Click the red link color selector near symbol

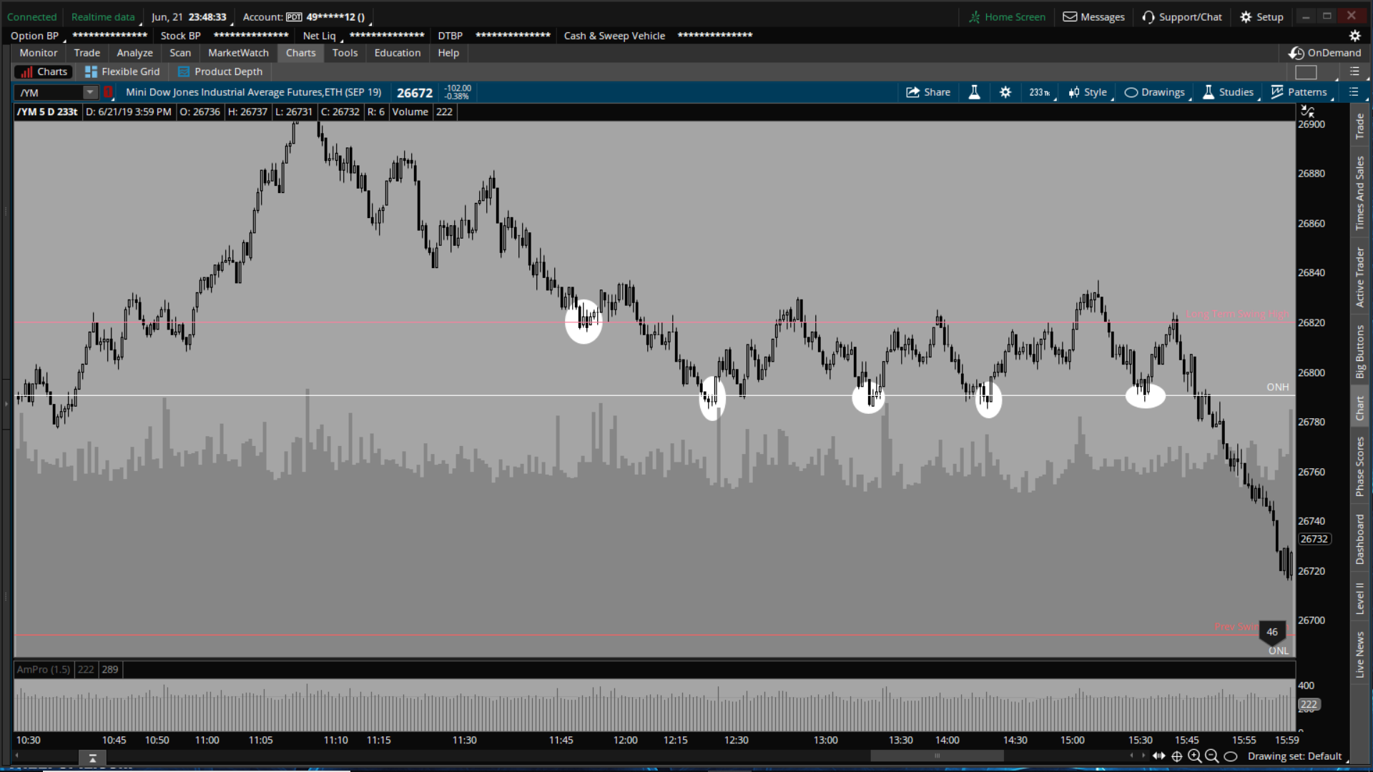(109, 92)
